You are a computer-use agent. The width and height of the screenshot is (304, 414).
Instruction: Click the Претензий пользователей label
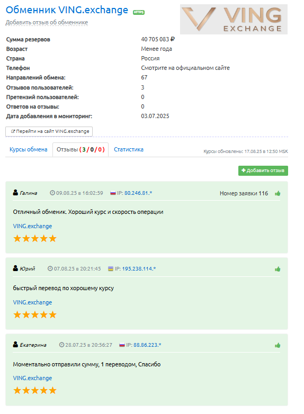pyautogui.click(x=42, y=97)
